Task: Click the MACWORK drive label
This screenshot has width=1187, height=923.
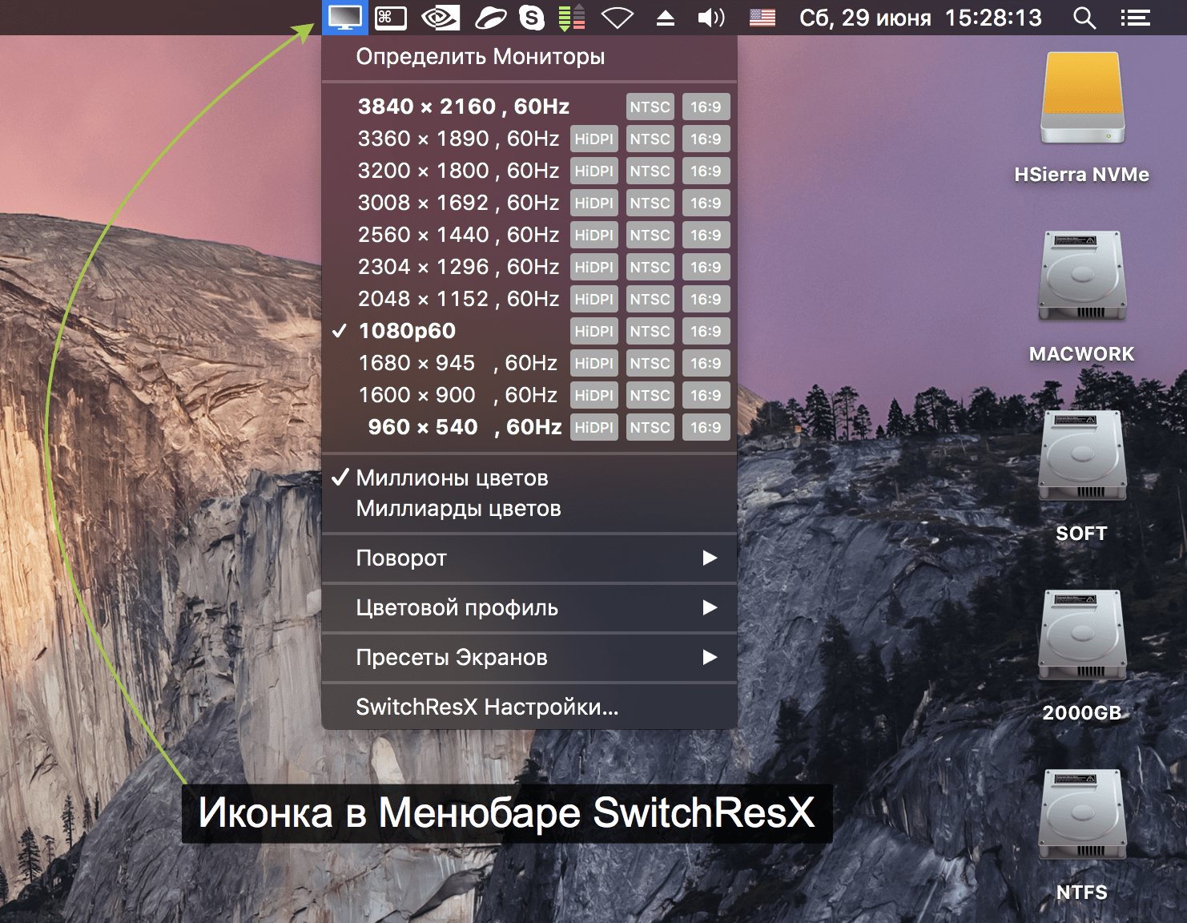Action: point(1082,354)
